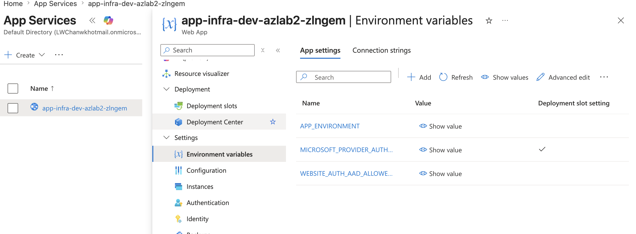Viewport: 636px width, 234px height.
Task: Star Deployment Center as favorite
Action: 273,122
